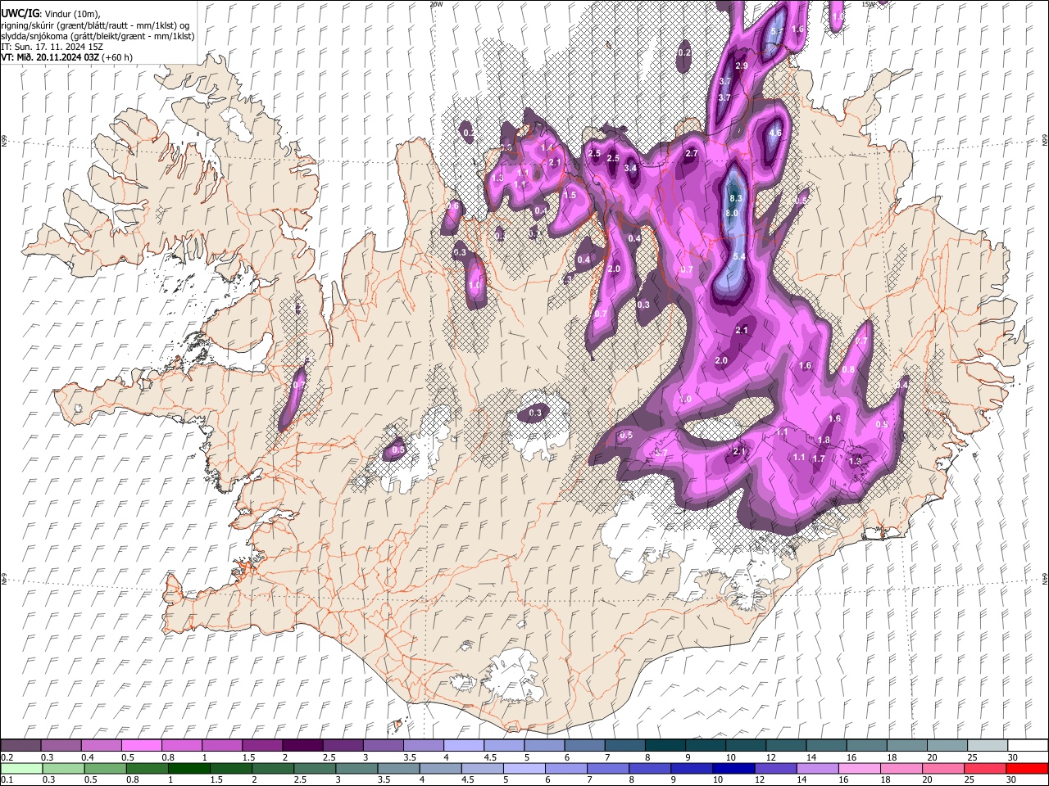Screen dimensions: 1049x786
Task: Select the 1.7 precipitation label
Action: (818, 458)
